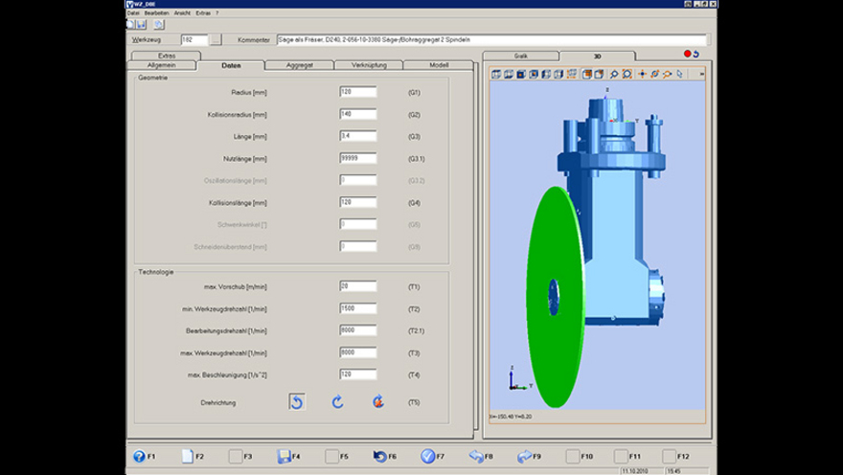Switch to the Allgemein tab
Viewport: 843px width, 475px height.
162,65
